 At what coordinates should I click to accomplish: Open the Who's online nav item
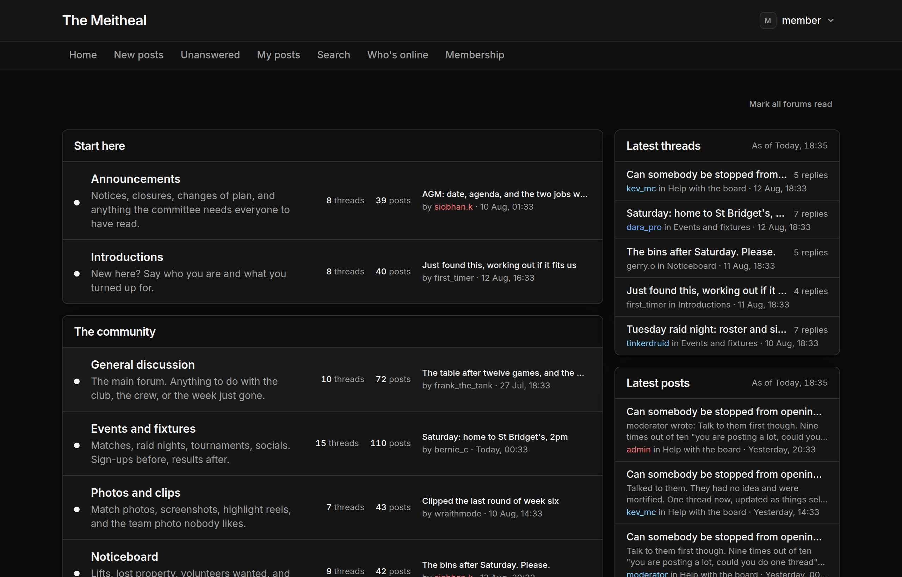point(398,55)
